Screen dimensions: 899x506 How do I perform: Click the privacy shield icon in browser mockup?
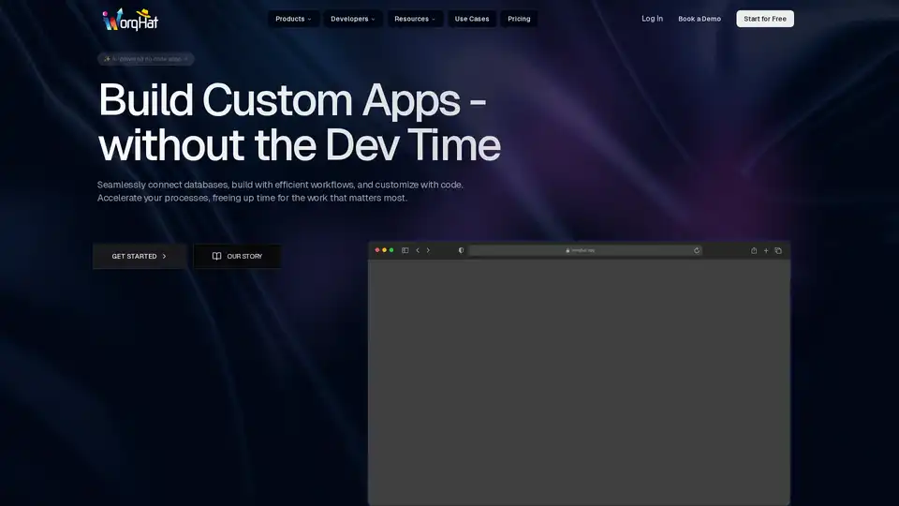point(461,250)
